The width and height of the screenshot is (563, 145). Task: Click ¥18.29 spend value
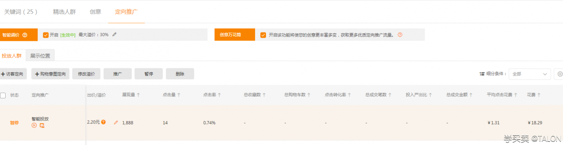point(535,123)
